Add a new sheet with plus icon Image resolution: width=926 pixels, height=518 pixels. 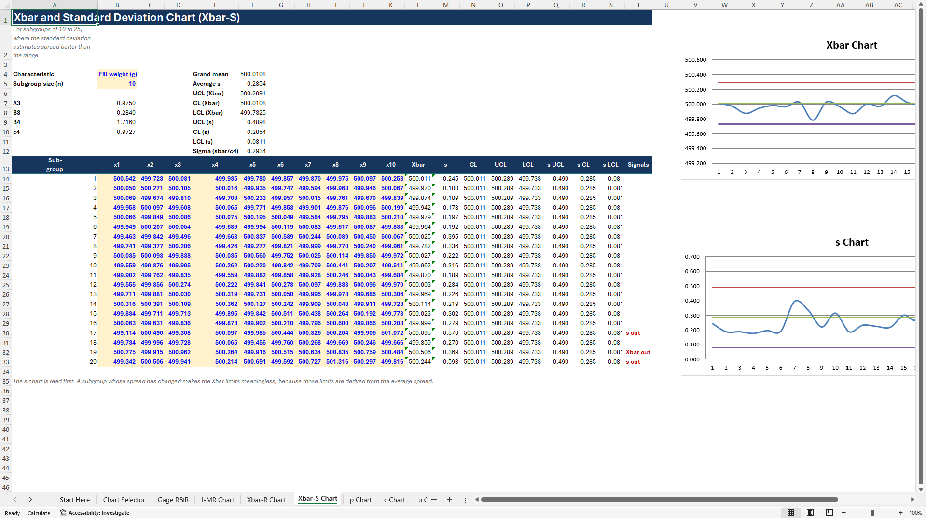[x=449, y=500]
